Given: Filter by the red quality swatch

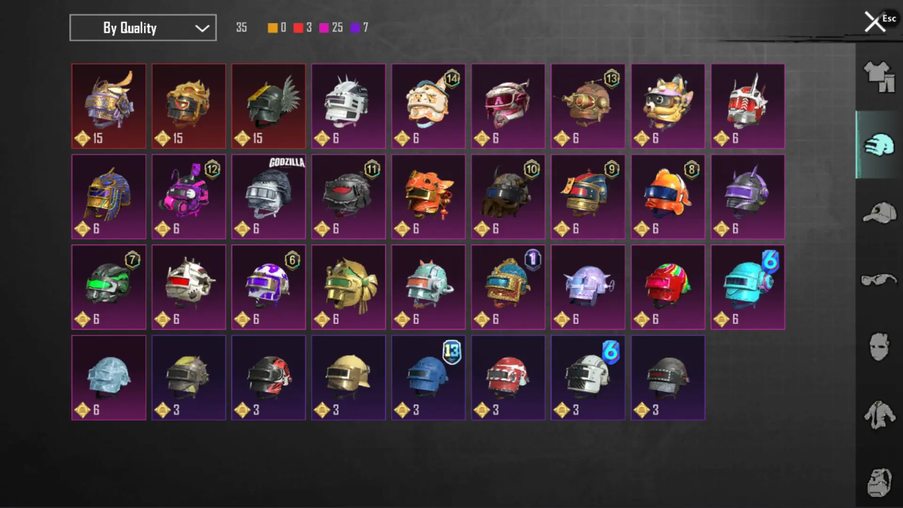Looking at the screenshot, I should tap(298, 28).
